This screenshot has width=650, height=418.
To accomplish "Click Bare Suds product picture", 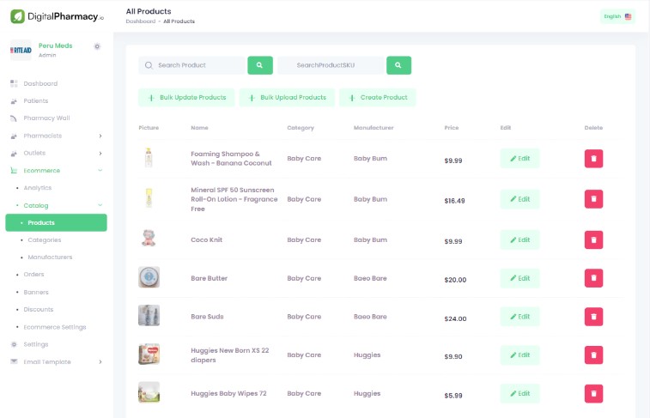I will [149, 315].
